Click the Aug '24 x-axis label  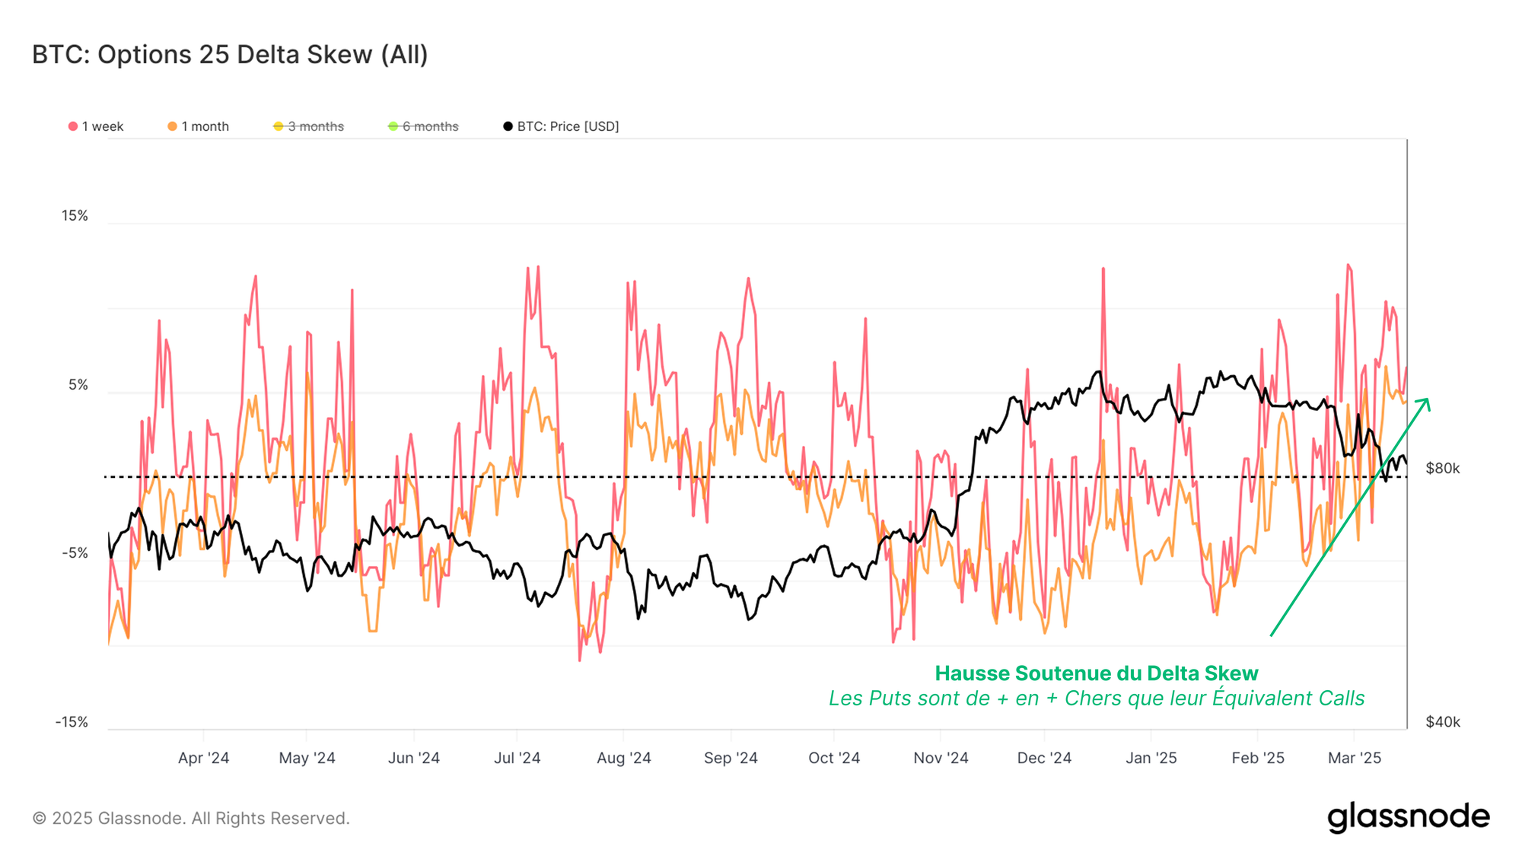tap(623, 758)
